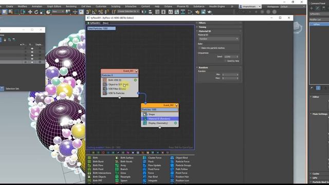Click the Particle Force operator icon

172,161
